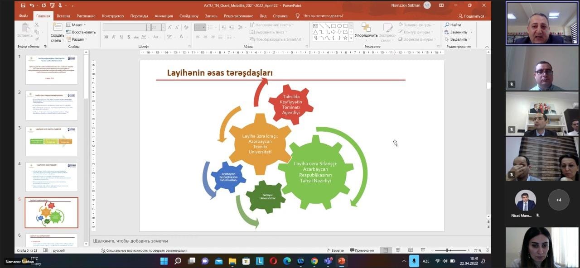Expand the Section (Раздел) dropdown
The image size is (580, 268).
click(x=76, y=39)
